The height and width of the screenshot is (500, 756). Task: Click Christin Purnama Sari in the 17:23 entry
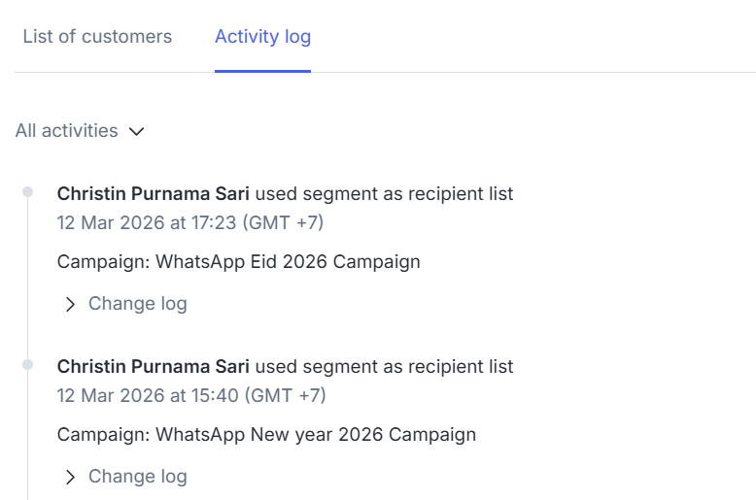[154, 193]
